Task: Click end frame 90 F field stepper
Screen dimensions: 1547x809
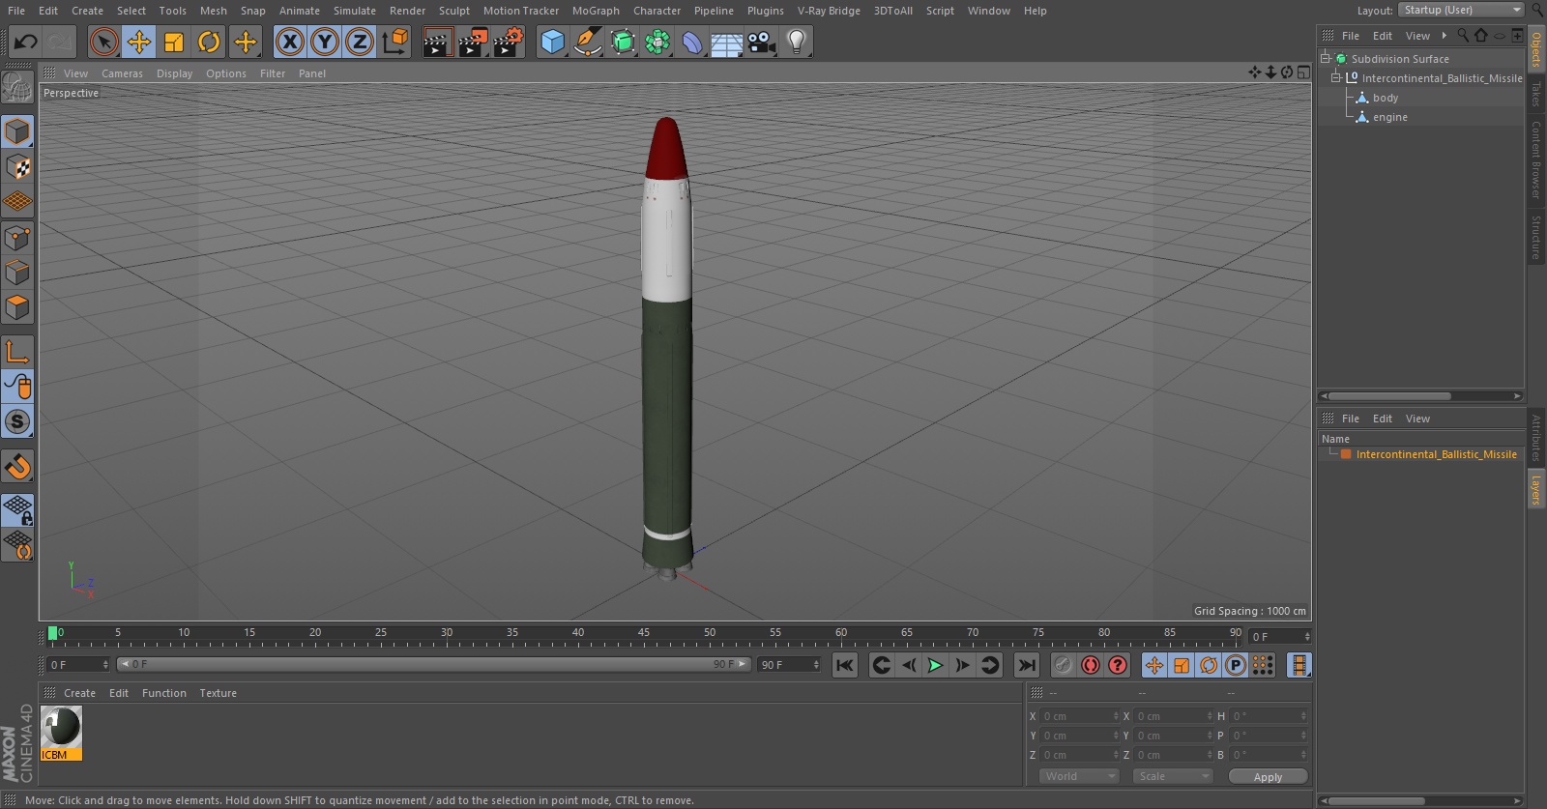Action: click(816, 665)
